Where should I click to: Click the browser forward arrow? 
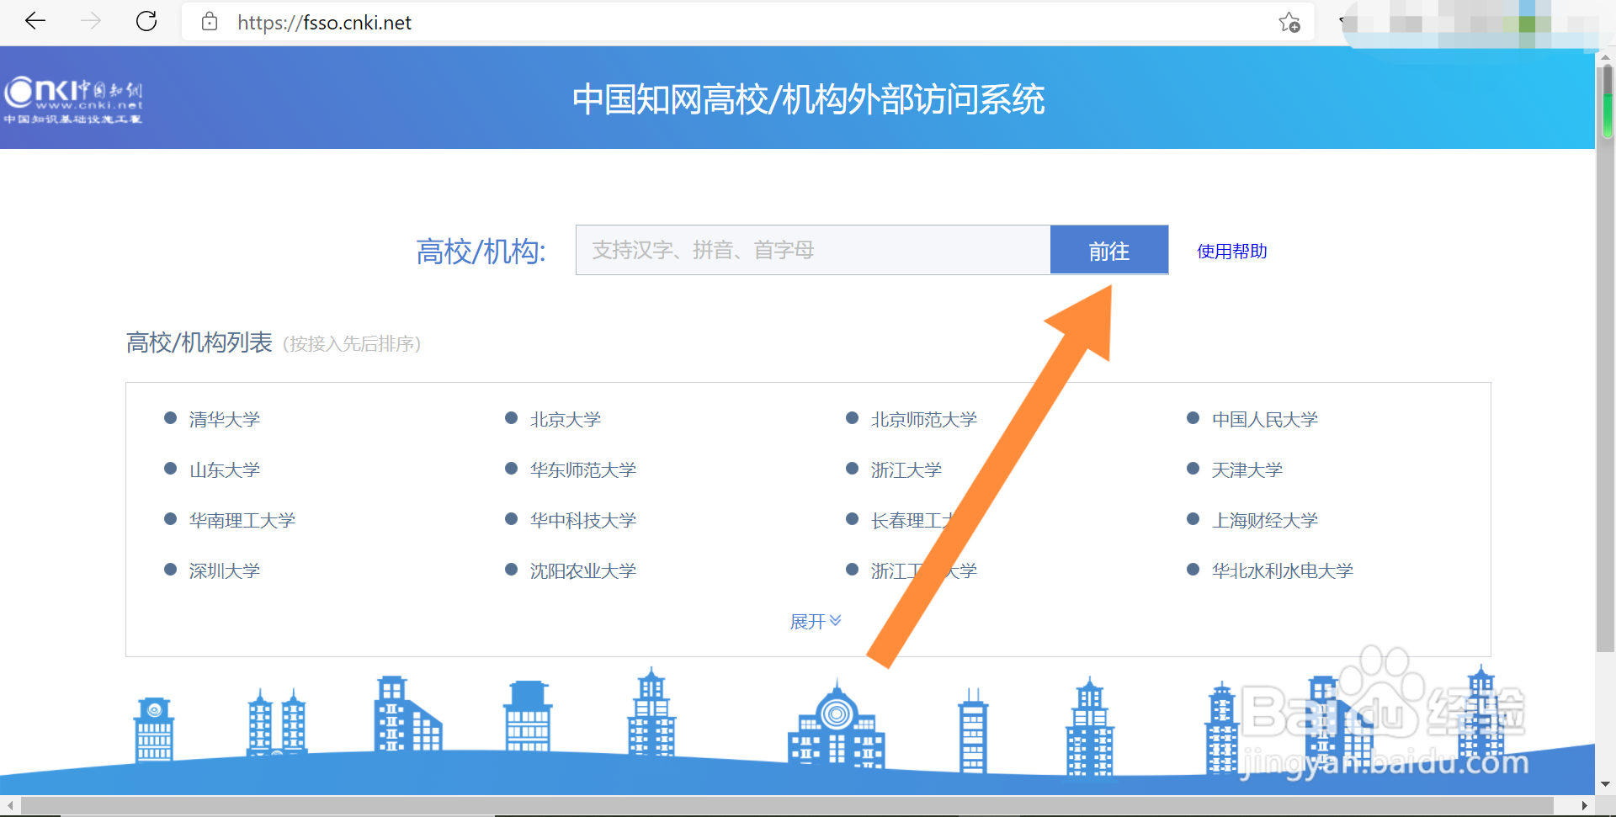(x=90, y=21)
